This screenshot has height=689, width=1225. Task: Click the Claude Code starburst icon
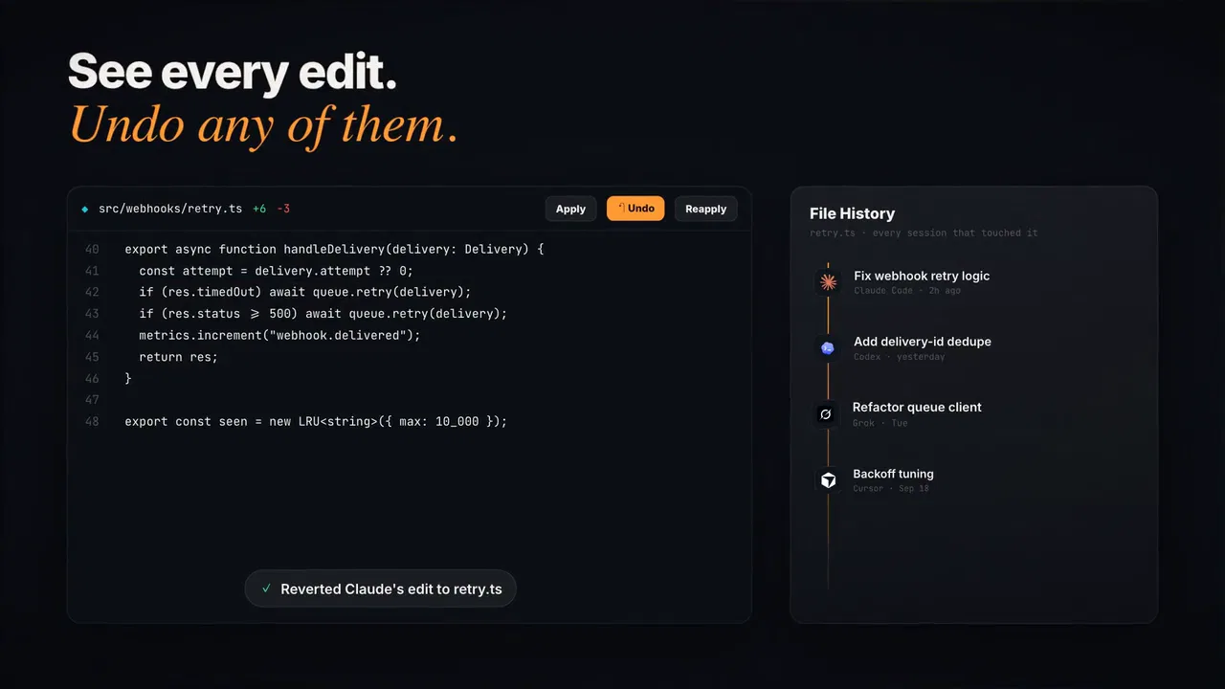(828, 282)
